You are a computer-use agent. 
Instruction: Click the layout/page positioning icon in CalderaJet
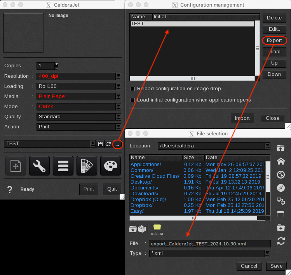[16, 166]
